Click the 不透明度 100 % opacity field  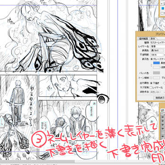[x=157, y=55]
